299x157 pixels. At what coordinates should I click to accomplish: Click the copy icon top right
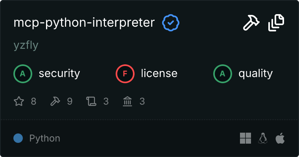(x=276, y=23)
